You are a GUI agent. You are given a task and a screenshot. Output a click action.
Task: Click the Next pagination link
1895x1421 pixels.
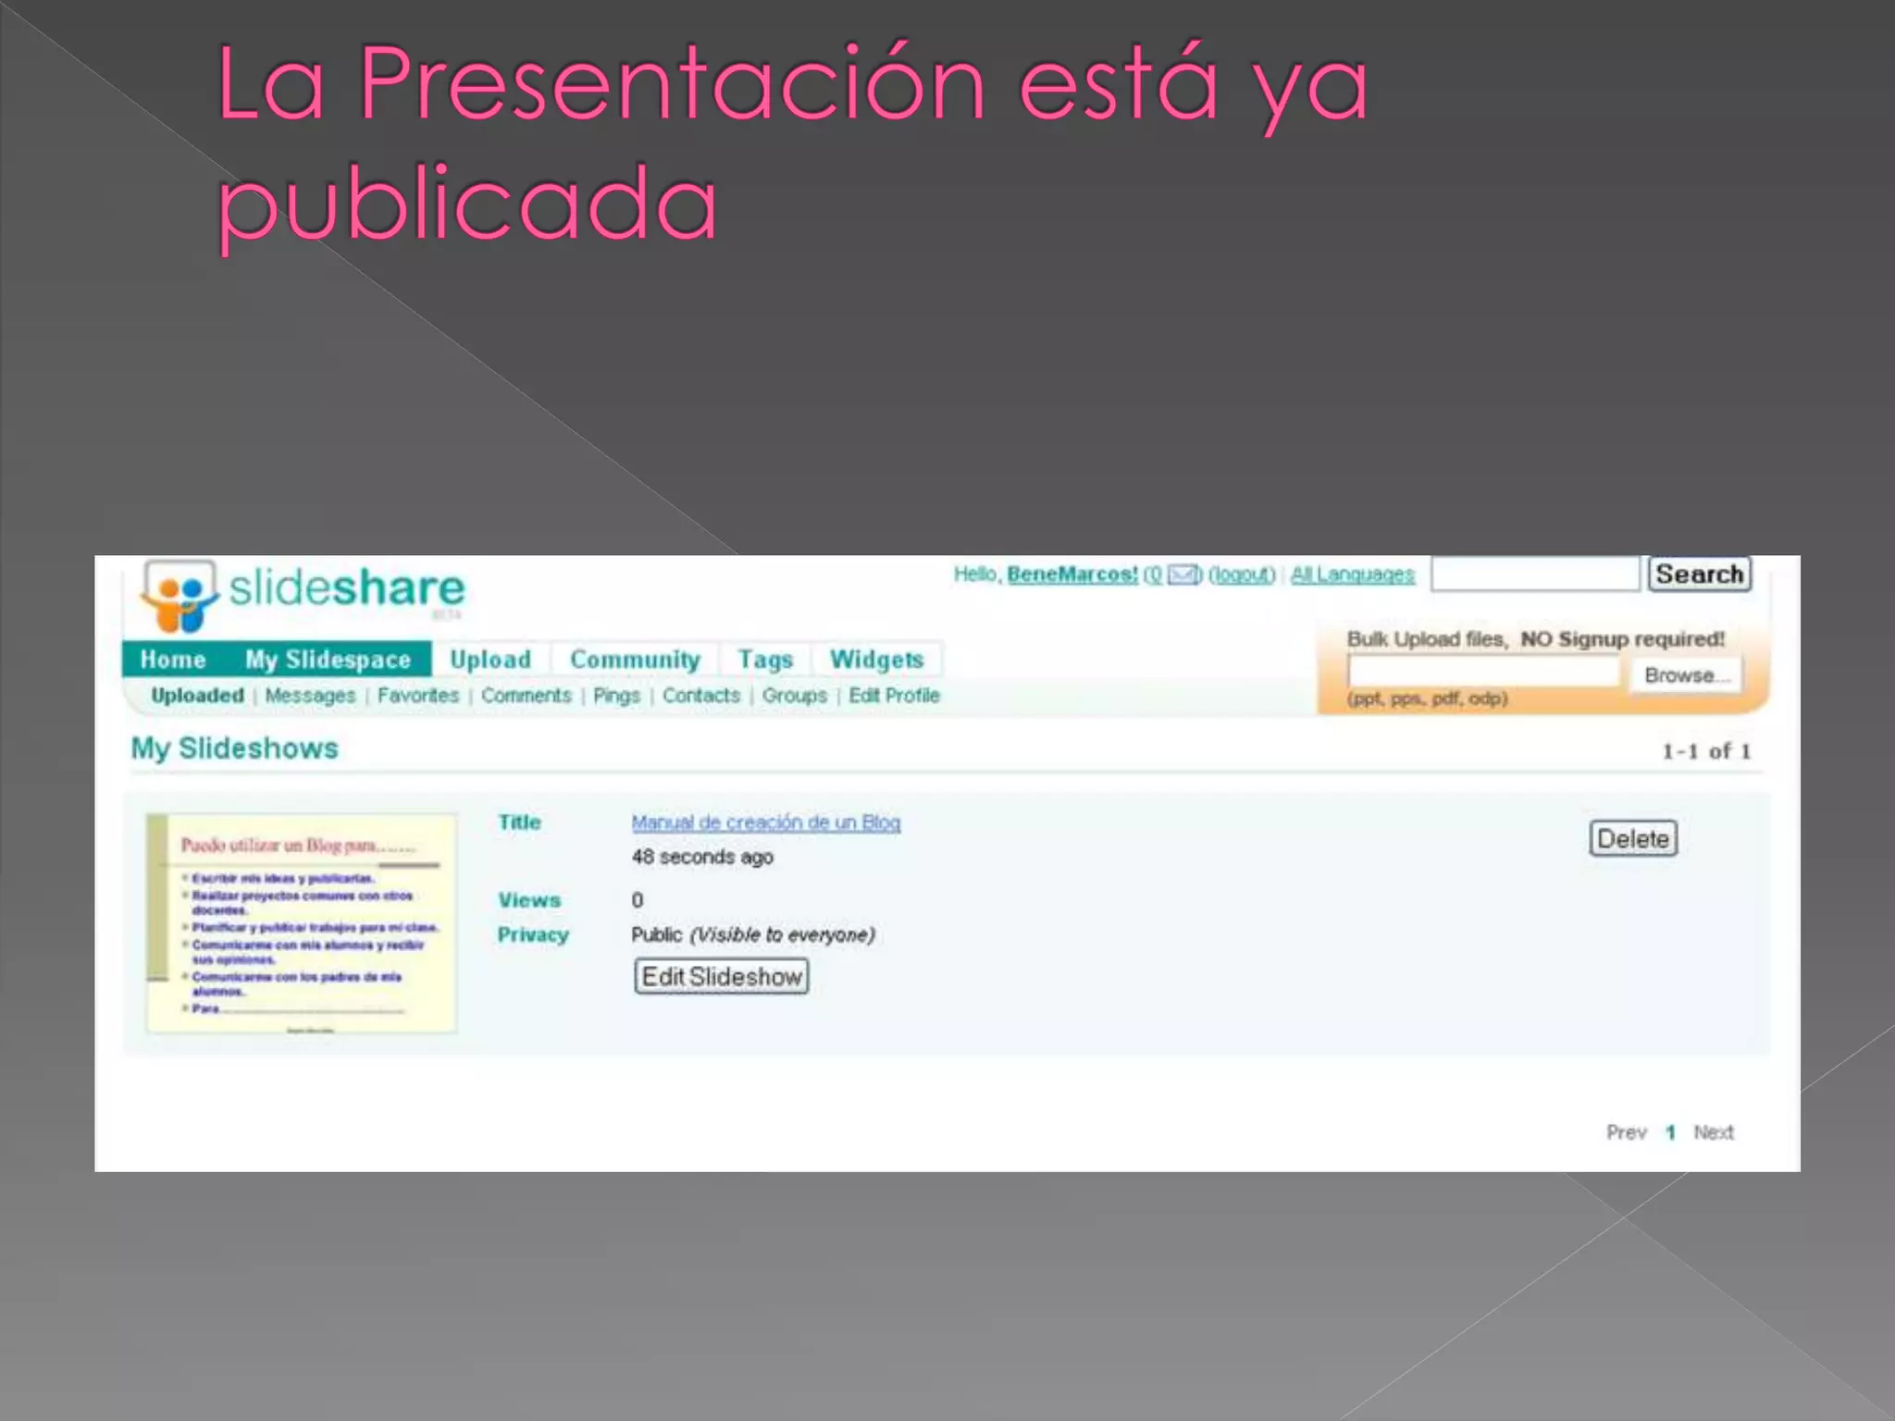[x=1713, y=1132]
